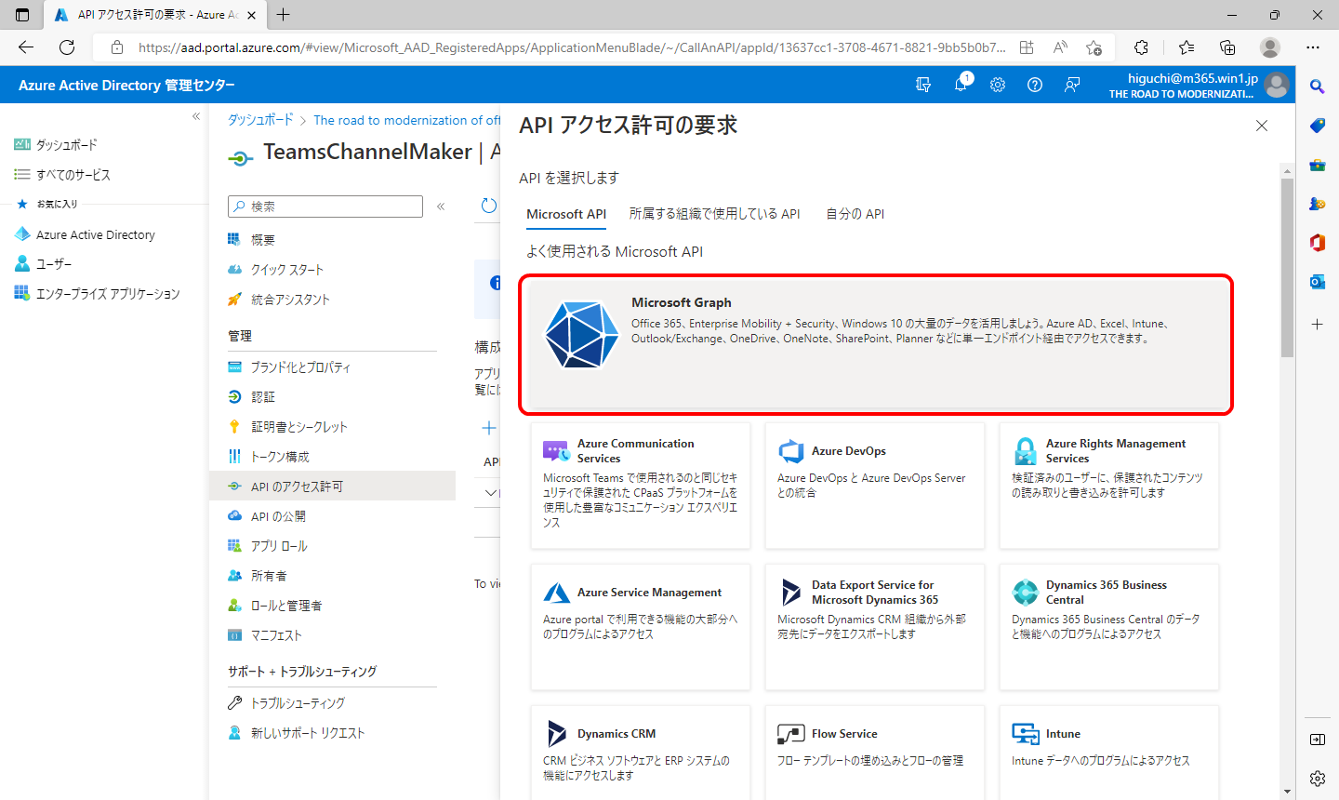Click the browser refresh button
The width and height of the screenshot is (1339, 800).
67,47
